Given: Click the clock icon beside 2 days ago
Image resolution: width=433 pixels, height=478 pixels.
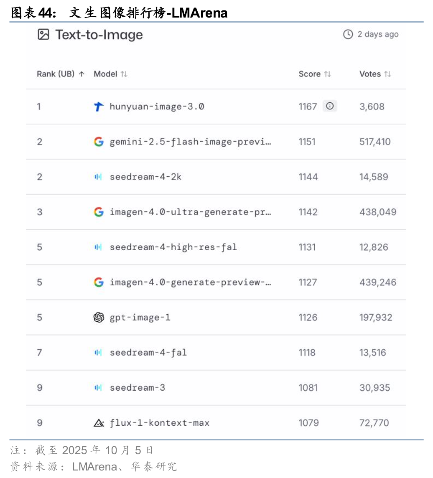Looking at the screenshot, I should click(x=348, y=34).
